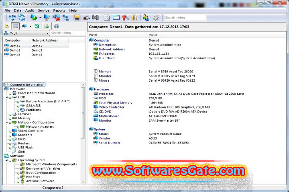Open the add computer dropdown arrow
This screenshot has width=289, height=192.
pyautogui.click(x=40, y=18)
